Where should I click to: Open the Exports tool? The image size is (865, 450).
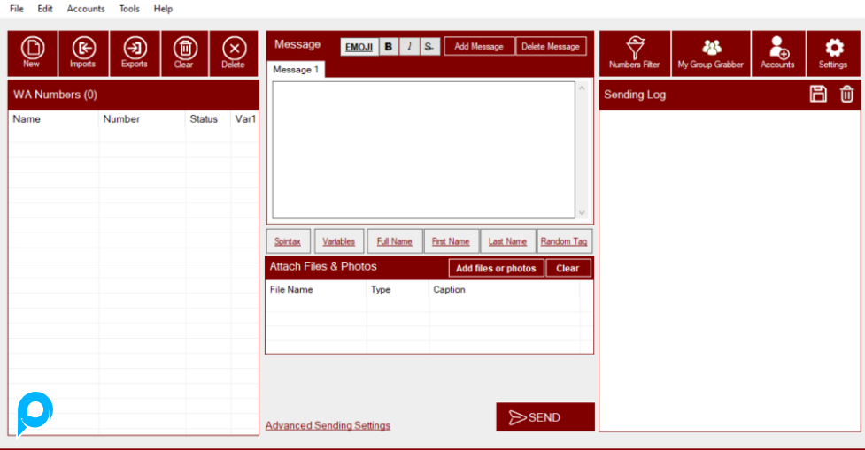pyautogui.click(x=135, y=53)
